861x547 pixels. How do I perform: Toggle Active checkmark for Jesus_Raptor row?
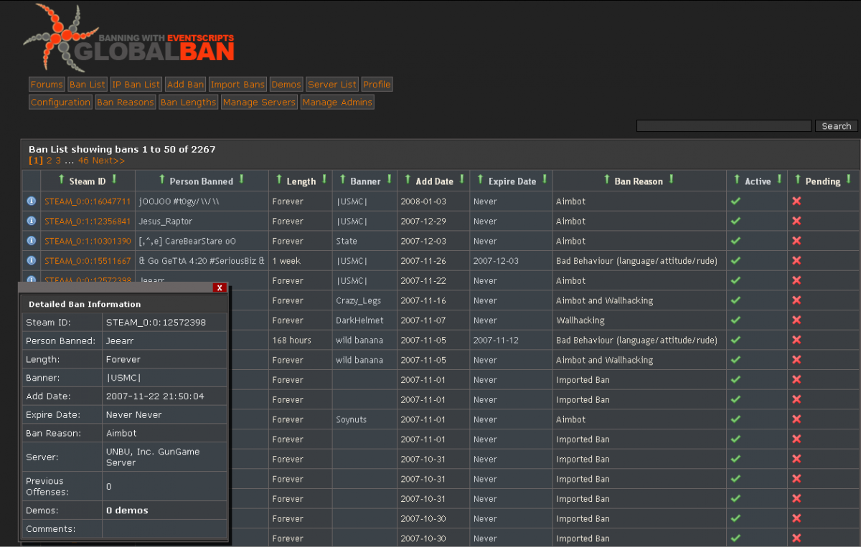(x=735, y=221)
